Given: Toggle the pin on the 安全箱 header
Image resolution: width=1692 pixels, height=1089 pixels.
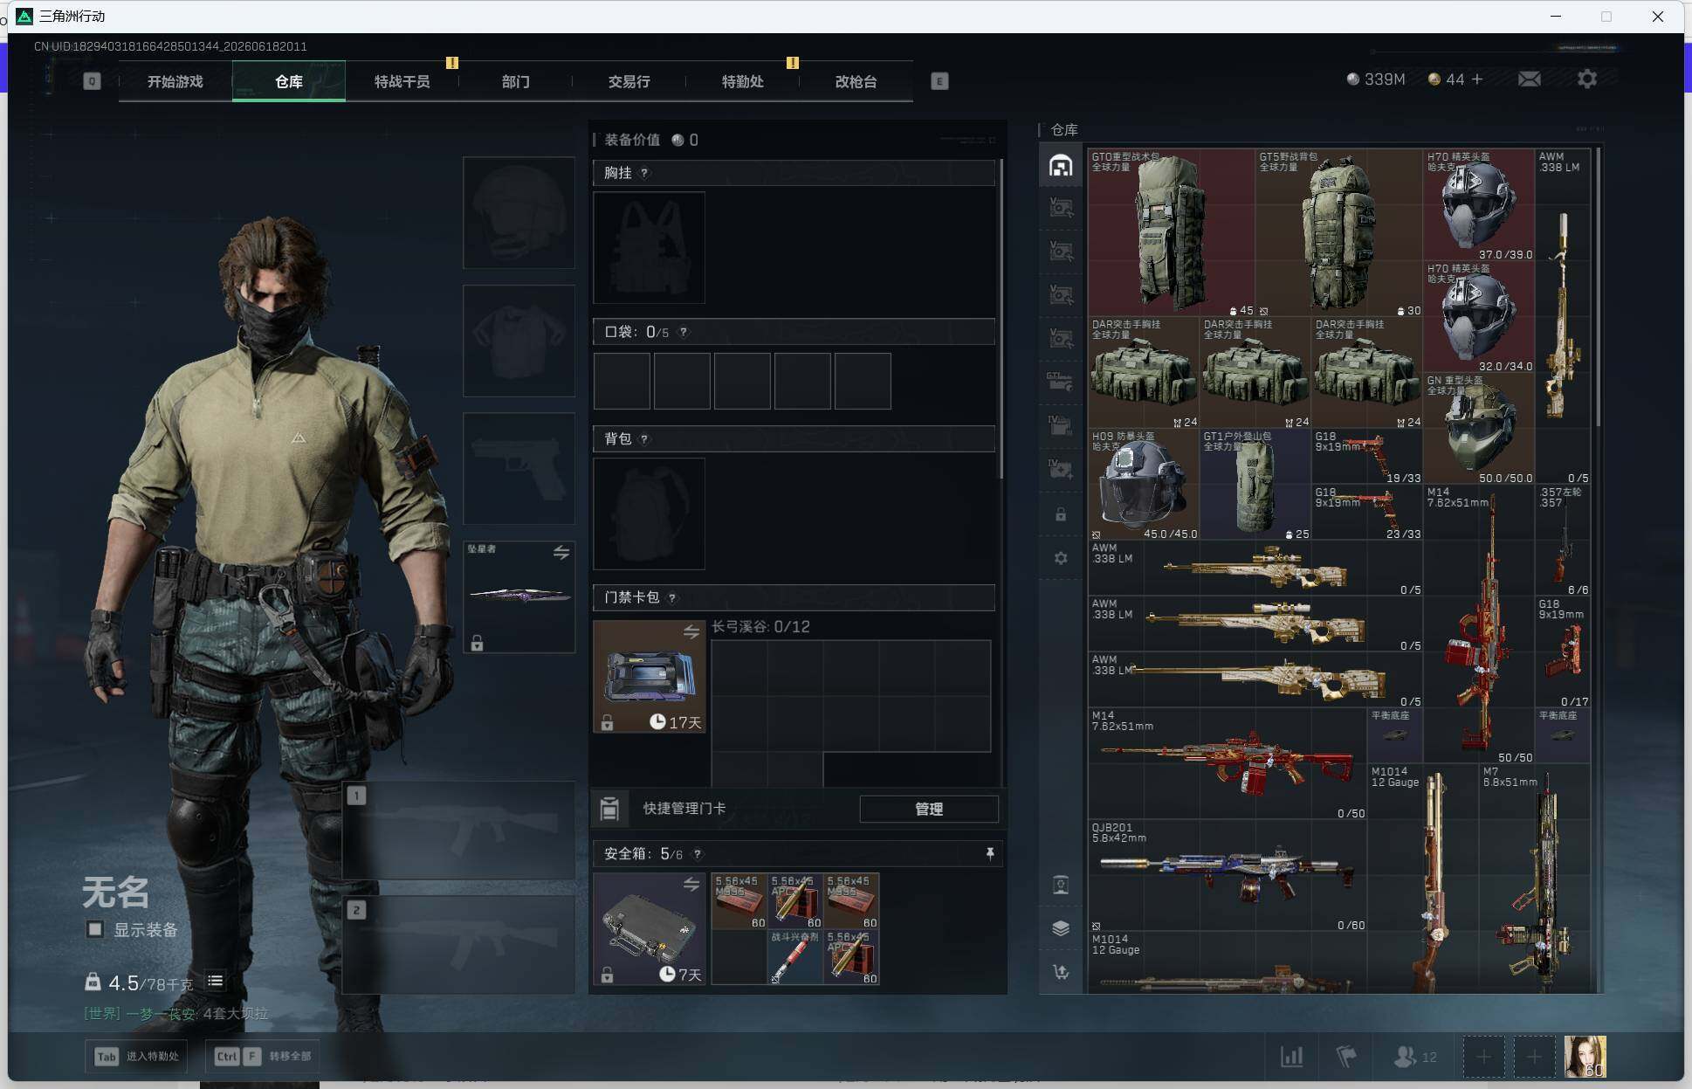Looking at the screenshot, I should (990, 853).
